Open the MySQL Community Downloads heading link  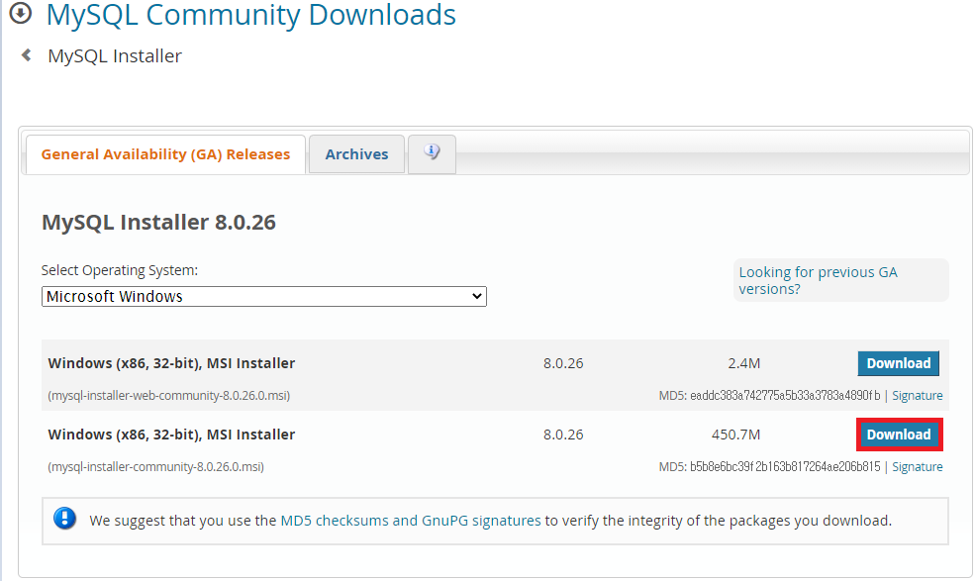point(250,15)
